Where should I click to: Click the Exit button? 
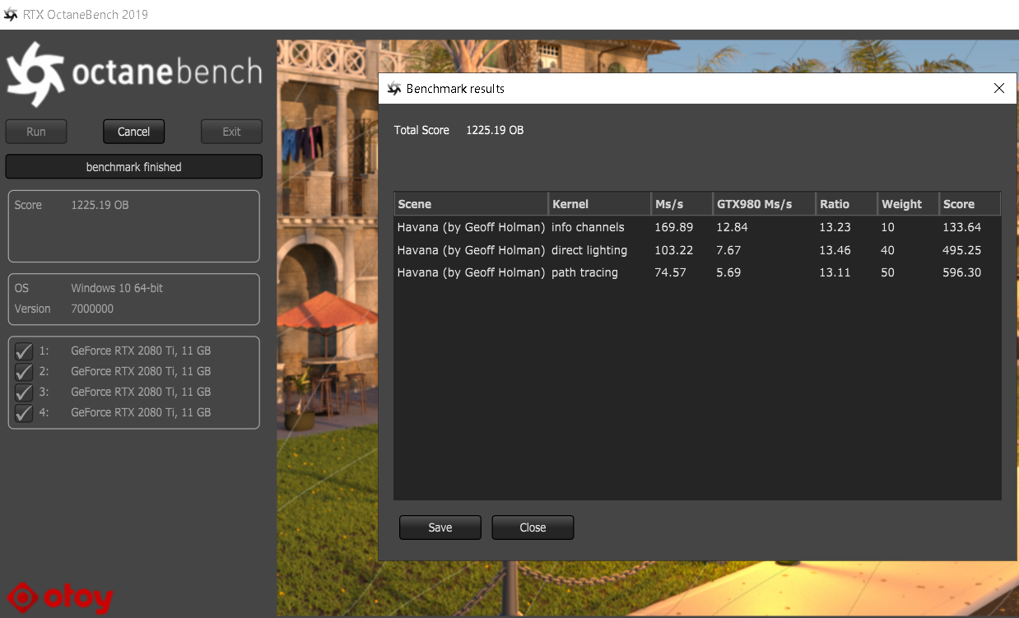click(231, 132)
